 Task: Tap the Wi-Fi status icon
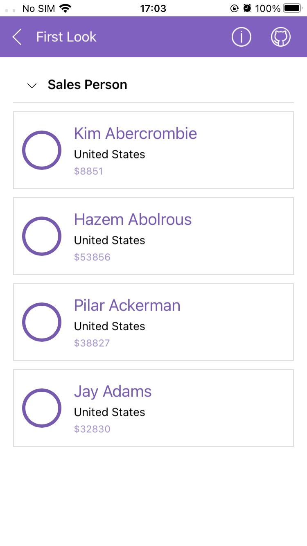[x=65, y=8]
